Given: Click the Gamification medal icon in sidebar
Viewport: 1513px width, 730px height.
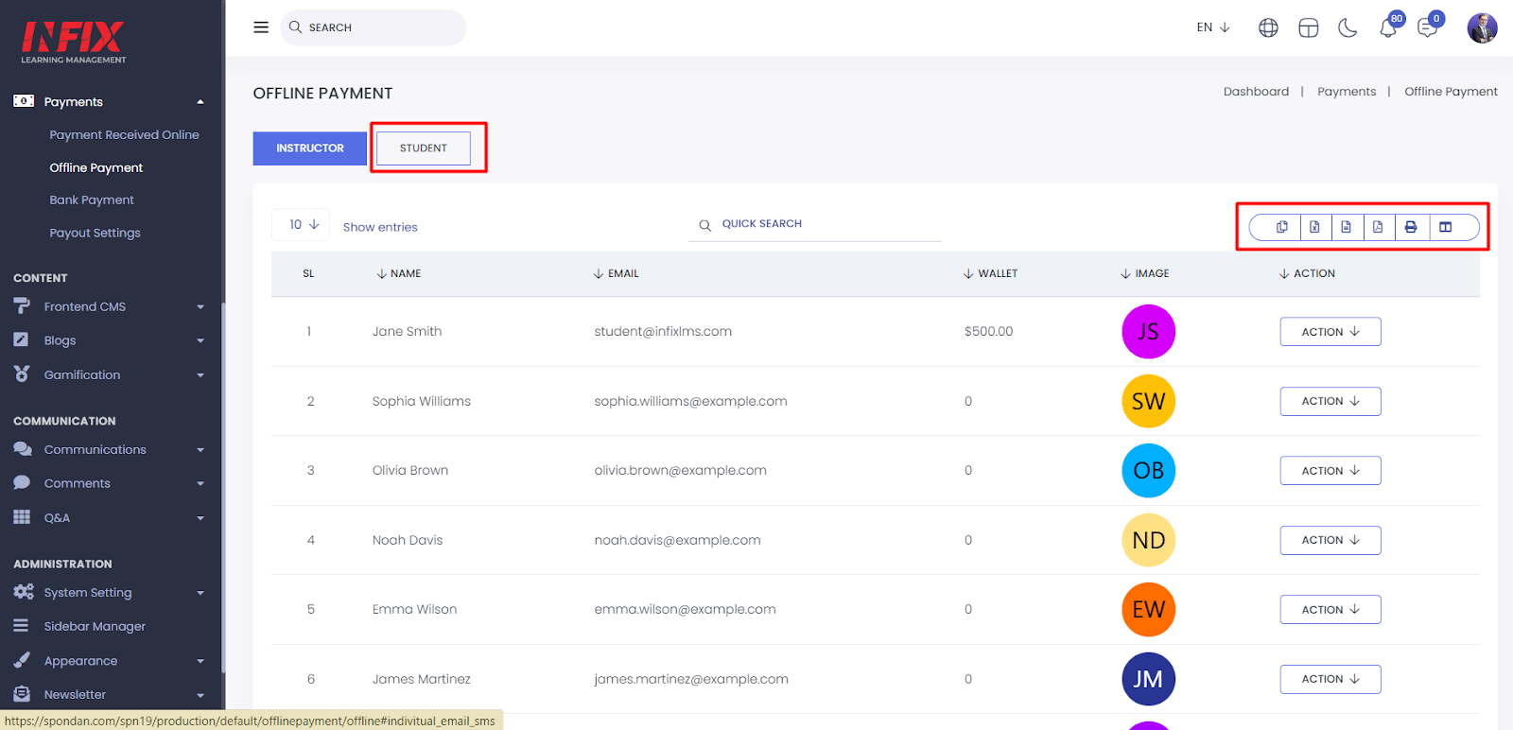Looking at the screenshot, I should coord(21,374).
